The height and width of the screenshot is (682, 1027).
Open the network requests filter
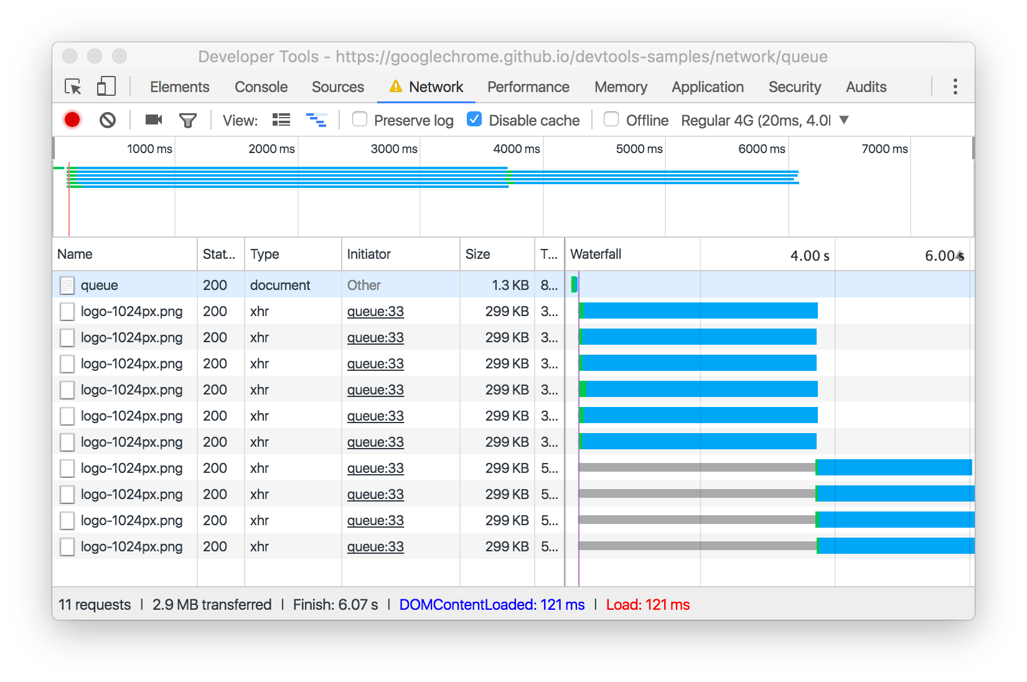pyautogui.click(x=189, y=119)
